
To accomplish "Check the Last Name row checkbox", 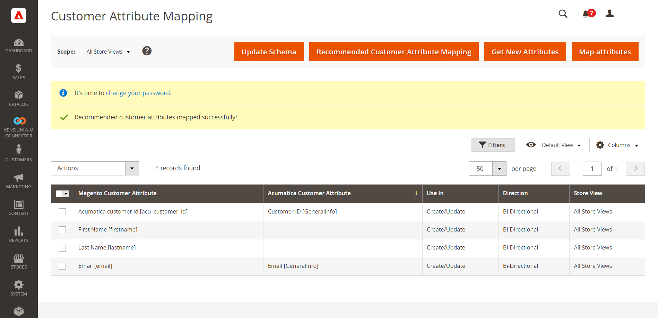I will 62,248.
